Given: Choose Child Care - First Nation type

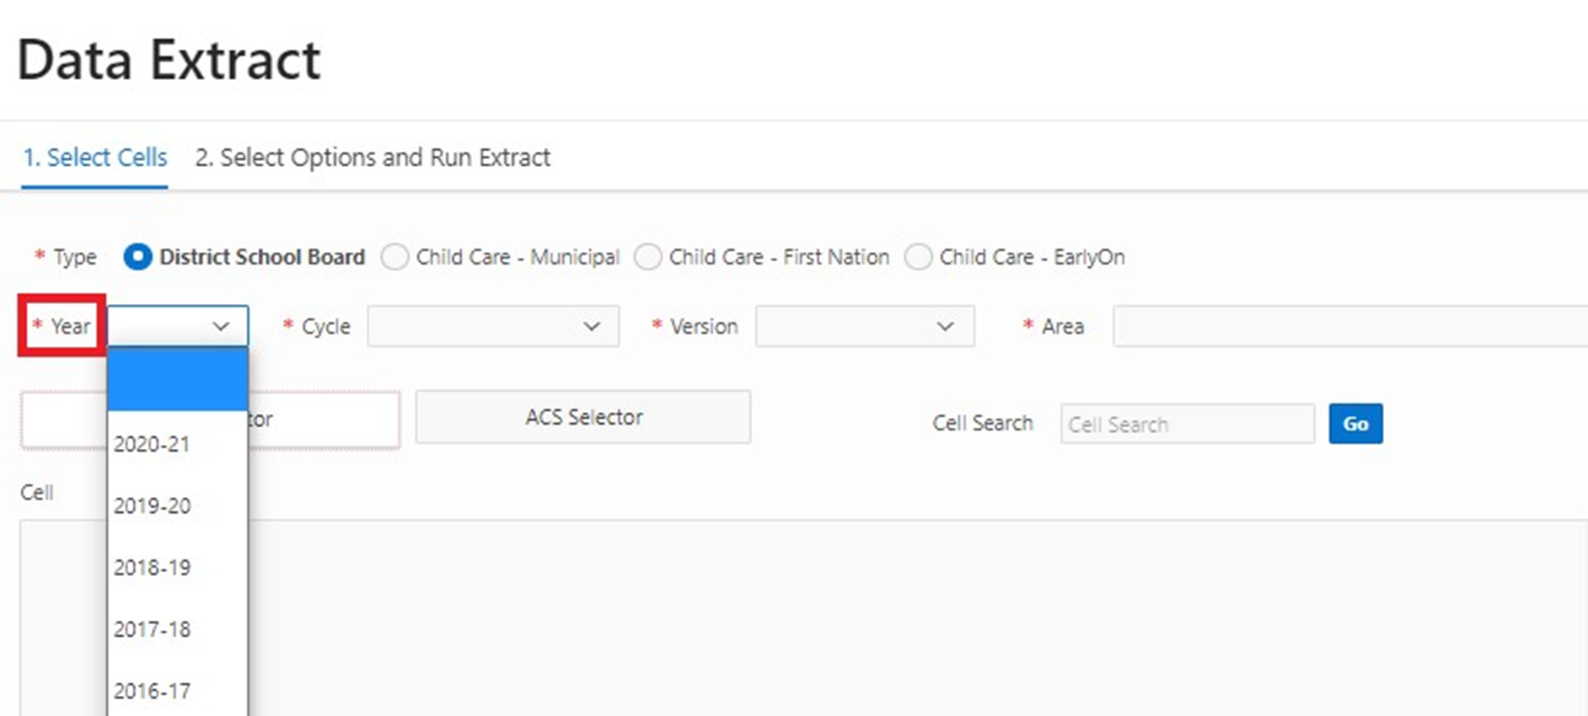Looking at the screenshot, I should (647, 257).
